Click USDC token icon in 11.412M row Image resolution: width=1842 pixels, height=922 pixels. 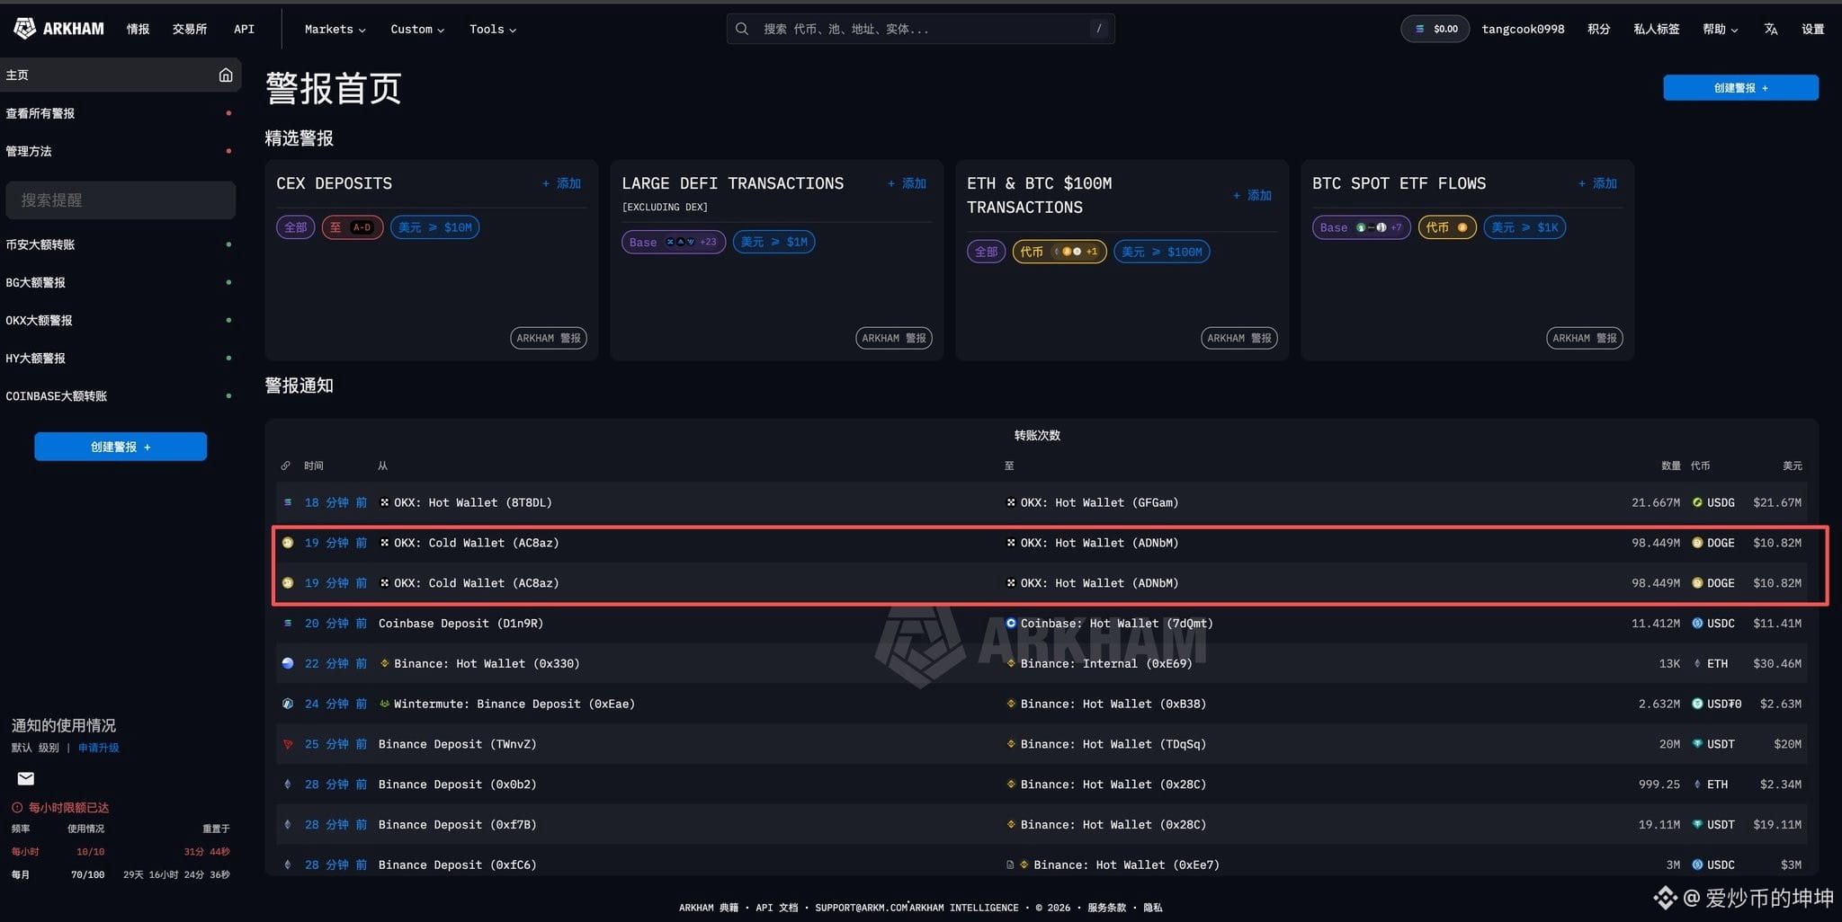coord(1697,623)
